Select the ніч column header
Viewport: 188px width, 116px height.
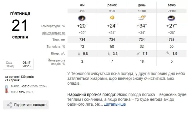click(82, 5)
